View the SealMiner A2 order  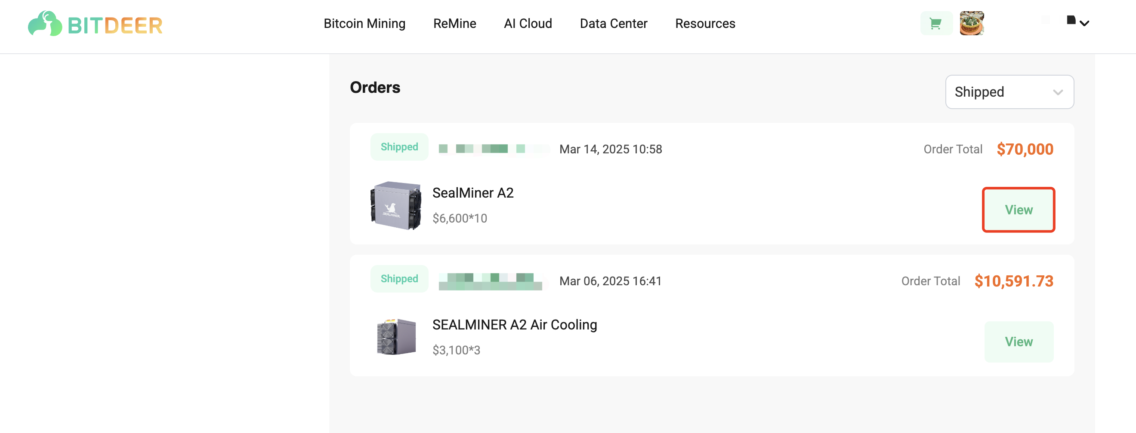click(x=1018, y=210)
